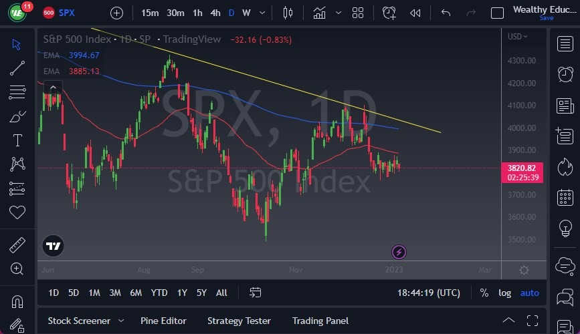Set range to 3M

[x=115, y=293]
